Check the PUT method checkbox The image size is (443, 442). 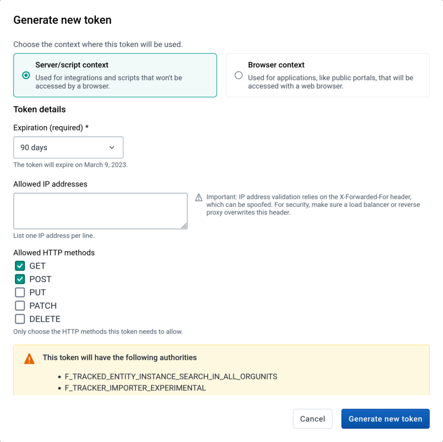point(20,292)
